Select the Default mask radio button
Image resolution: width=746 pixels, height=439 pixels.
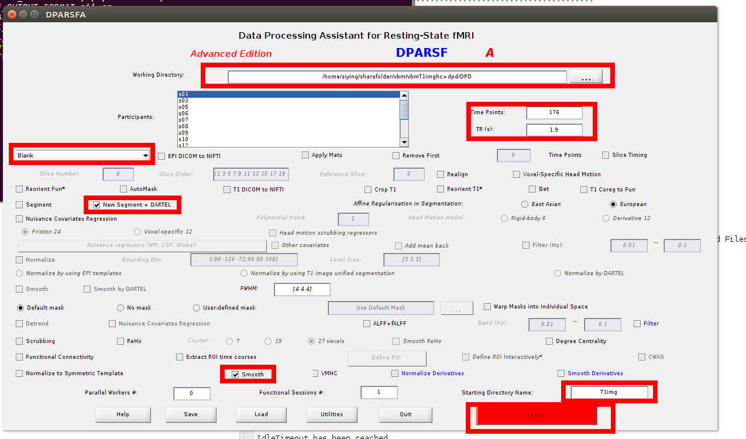tap(21, 308)
